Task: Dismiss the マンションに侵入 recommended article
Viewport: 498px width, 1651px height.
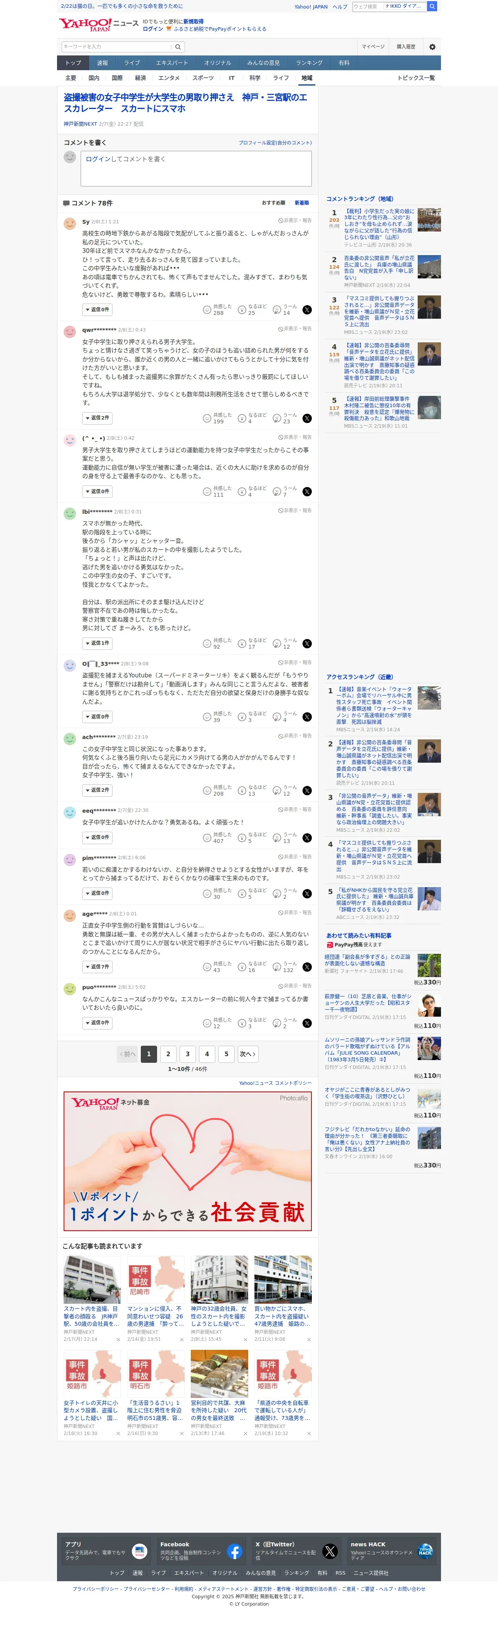Action: coord(182,1340)
